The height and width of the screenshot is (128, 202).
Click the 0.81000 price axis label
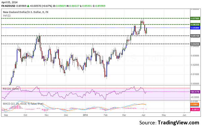pyautogui.click(x=195, y=74)
